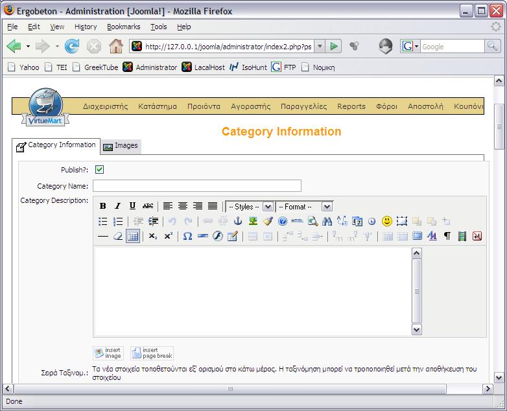Open the Κατάστημα menu

(x=158, y=106)
